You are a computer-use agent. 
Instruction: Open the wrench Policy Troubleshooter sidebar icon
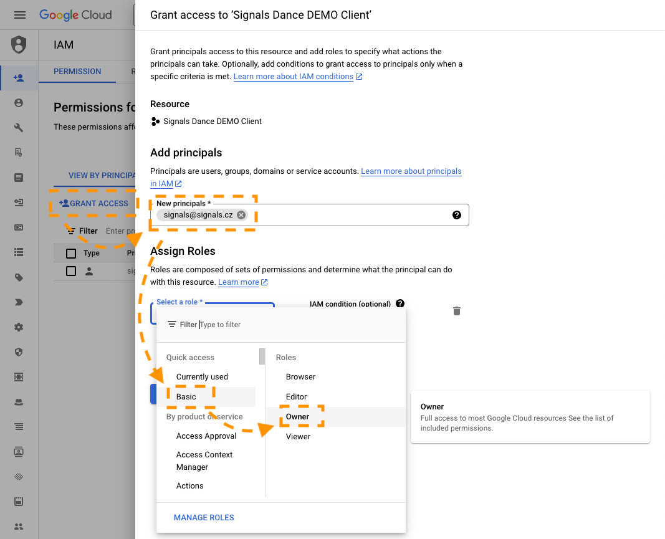point(19,128)
